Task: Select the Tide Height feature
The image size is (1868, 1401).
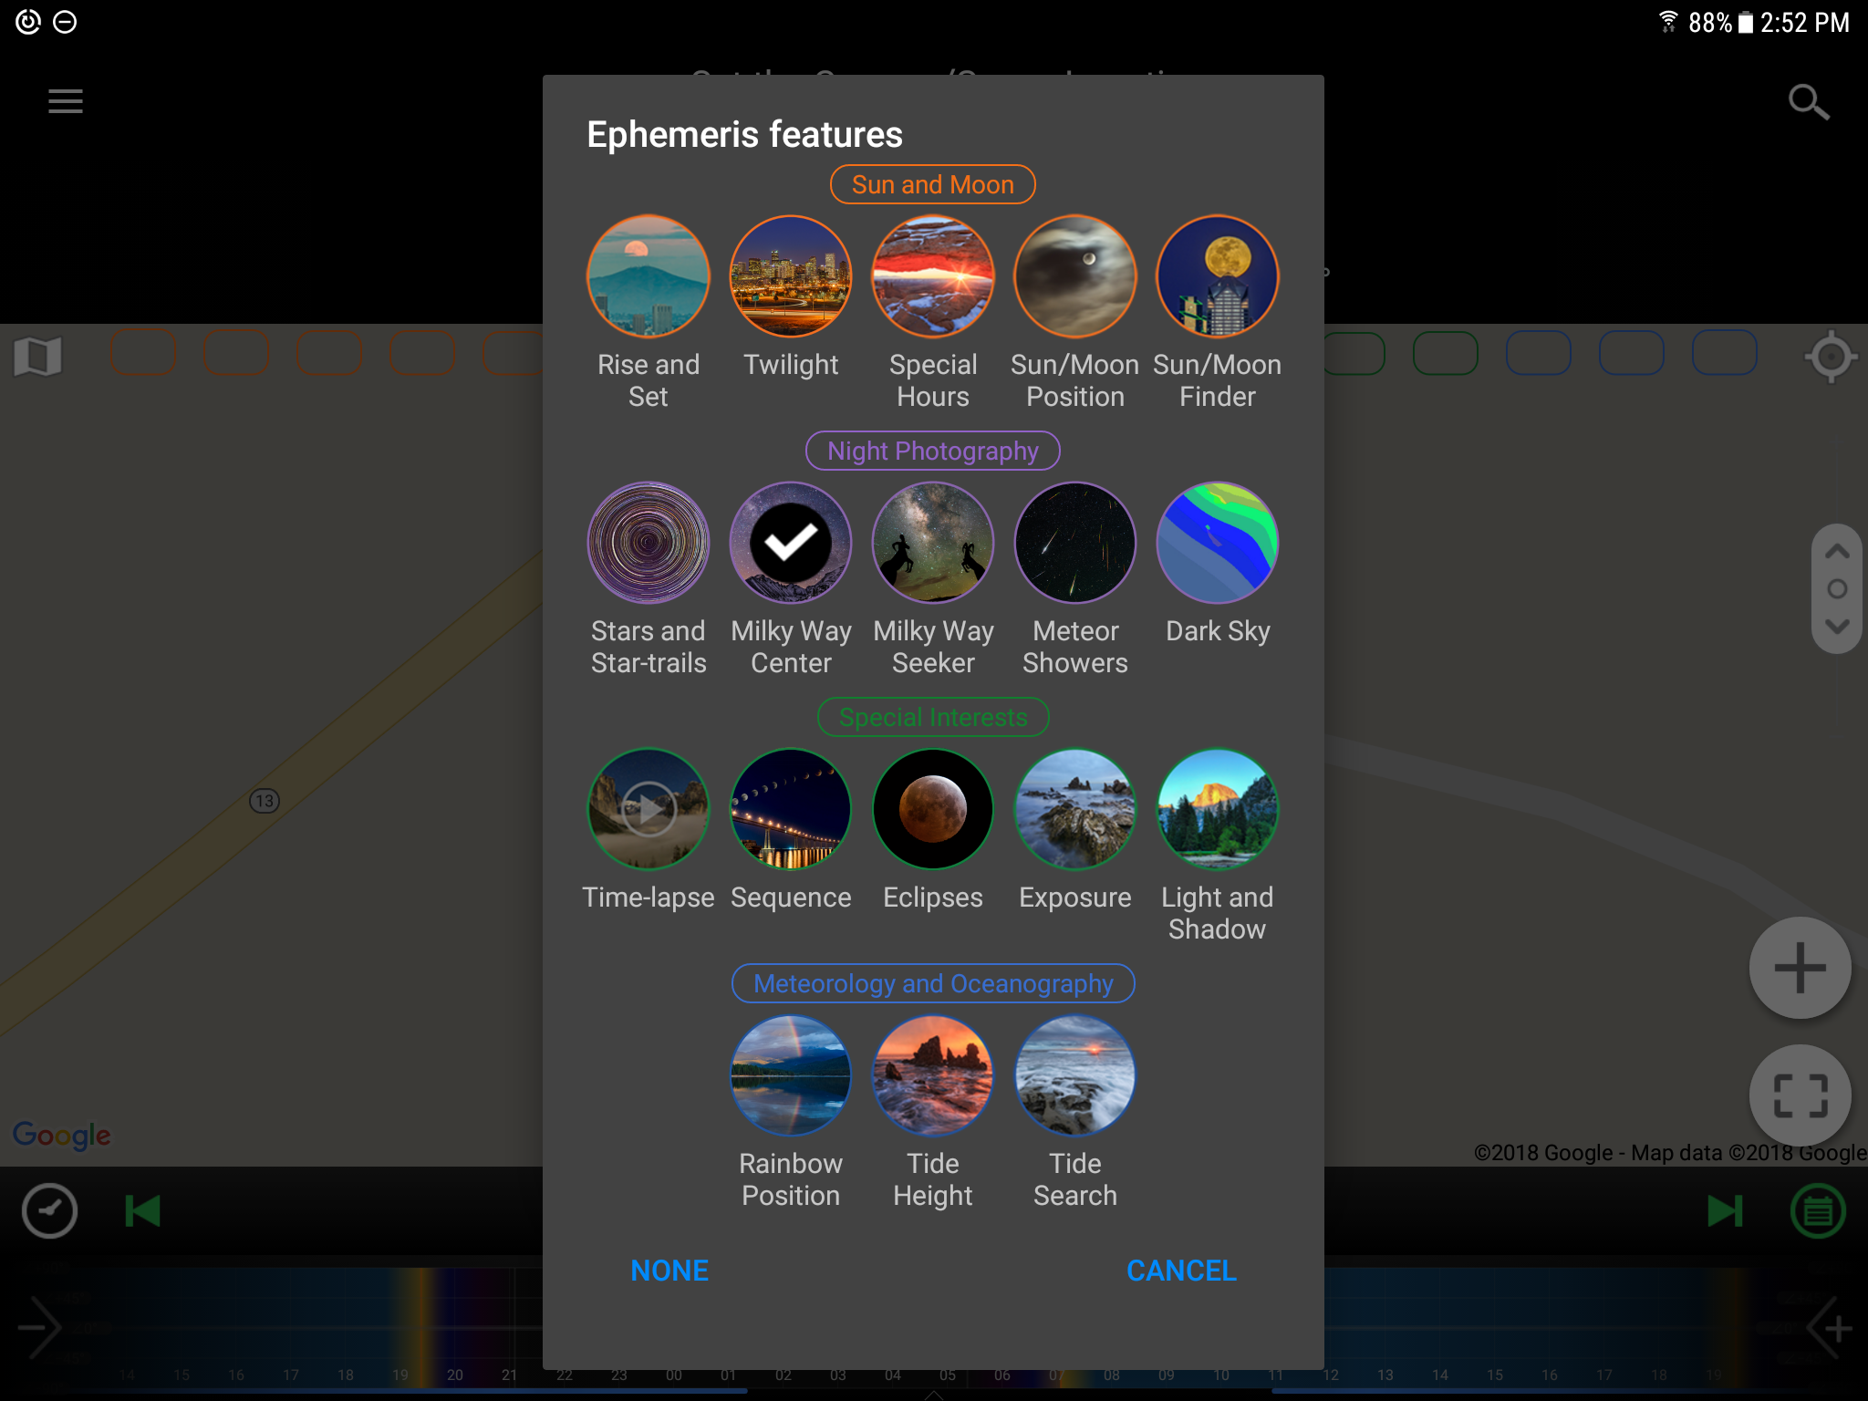Action: click(933, 1075)
